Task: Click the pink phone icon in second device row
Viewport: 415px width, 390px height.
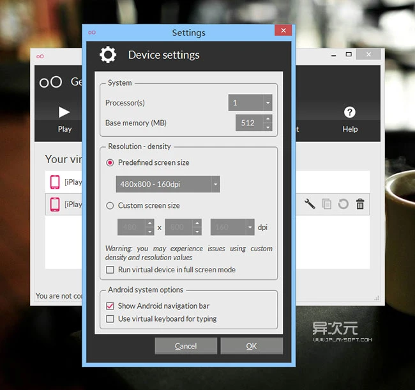Action: [55, 204]
